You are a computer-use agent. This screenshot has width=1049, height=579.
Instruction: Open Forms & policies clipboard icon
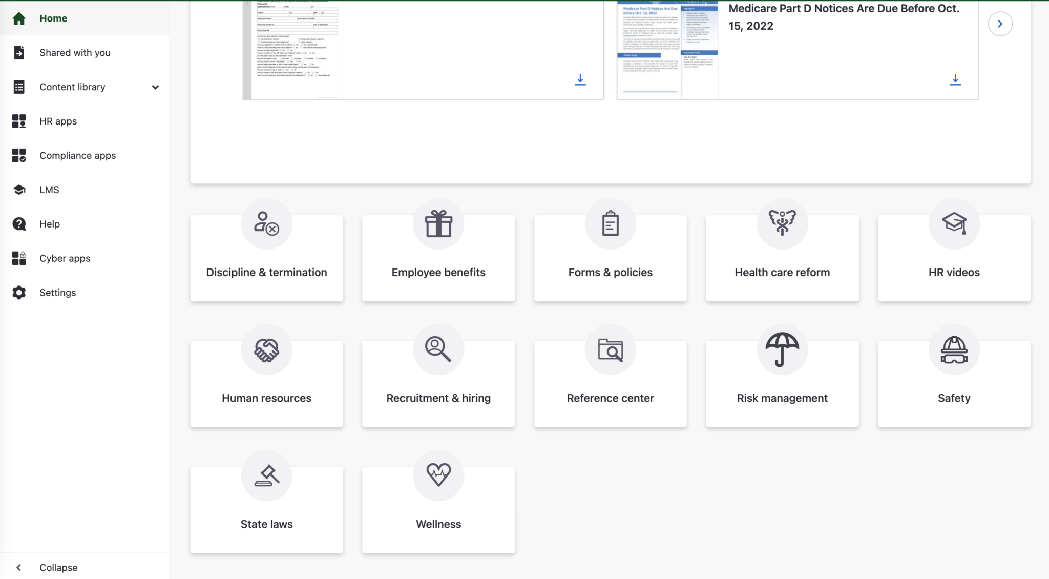point(610,223)
